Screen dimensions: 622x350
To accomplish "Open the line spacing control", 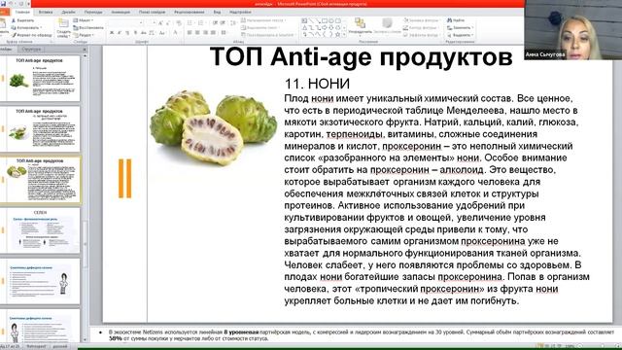I will coord(233,23).
